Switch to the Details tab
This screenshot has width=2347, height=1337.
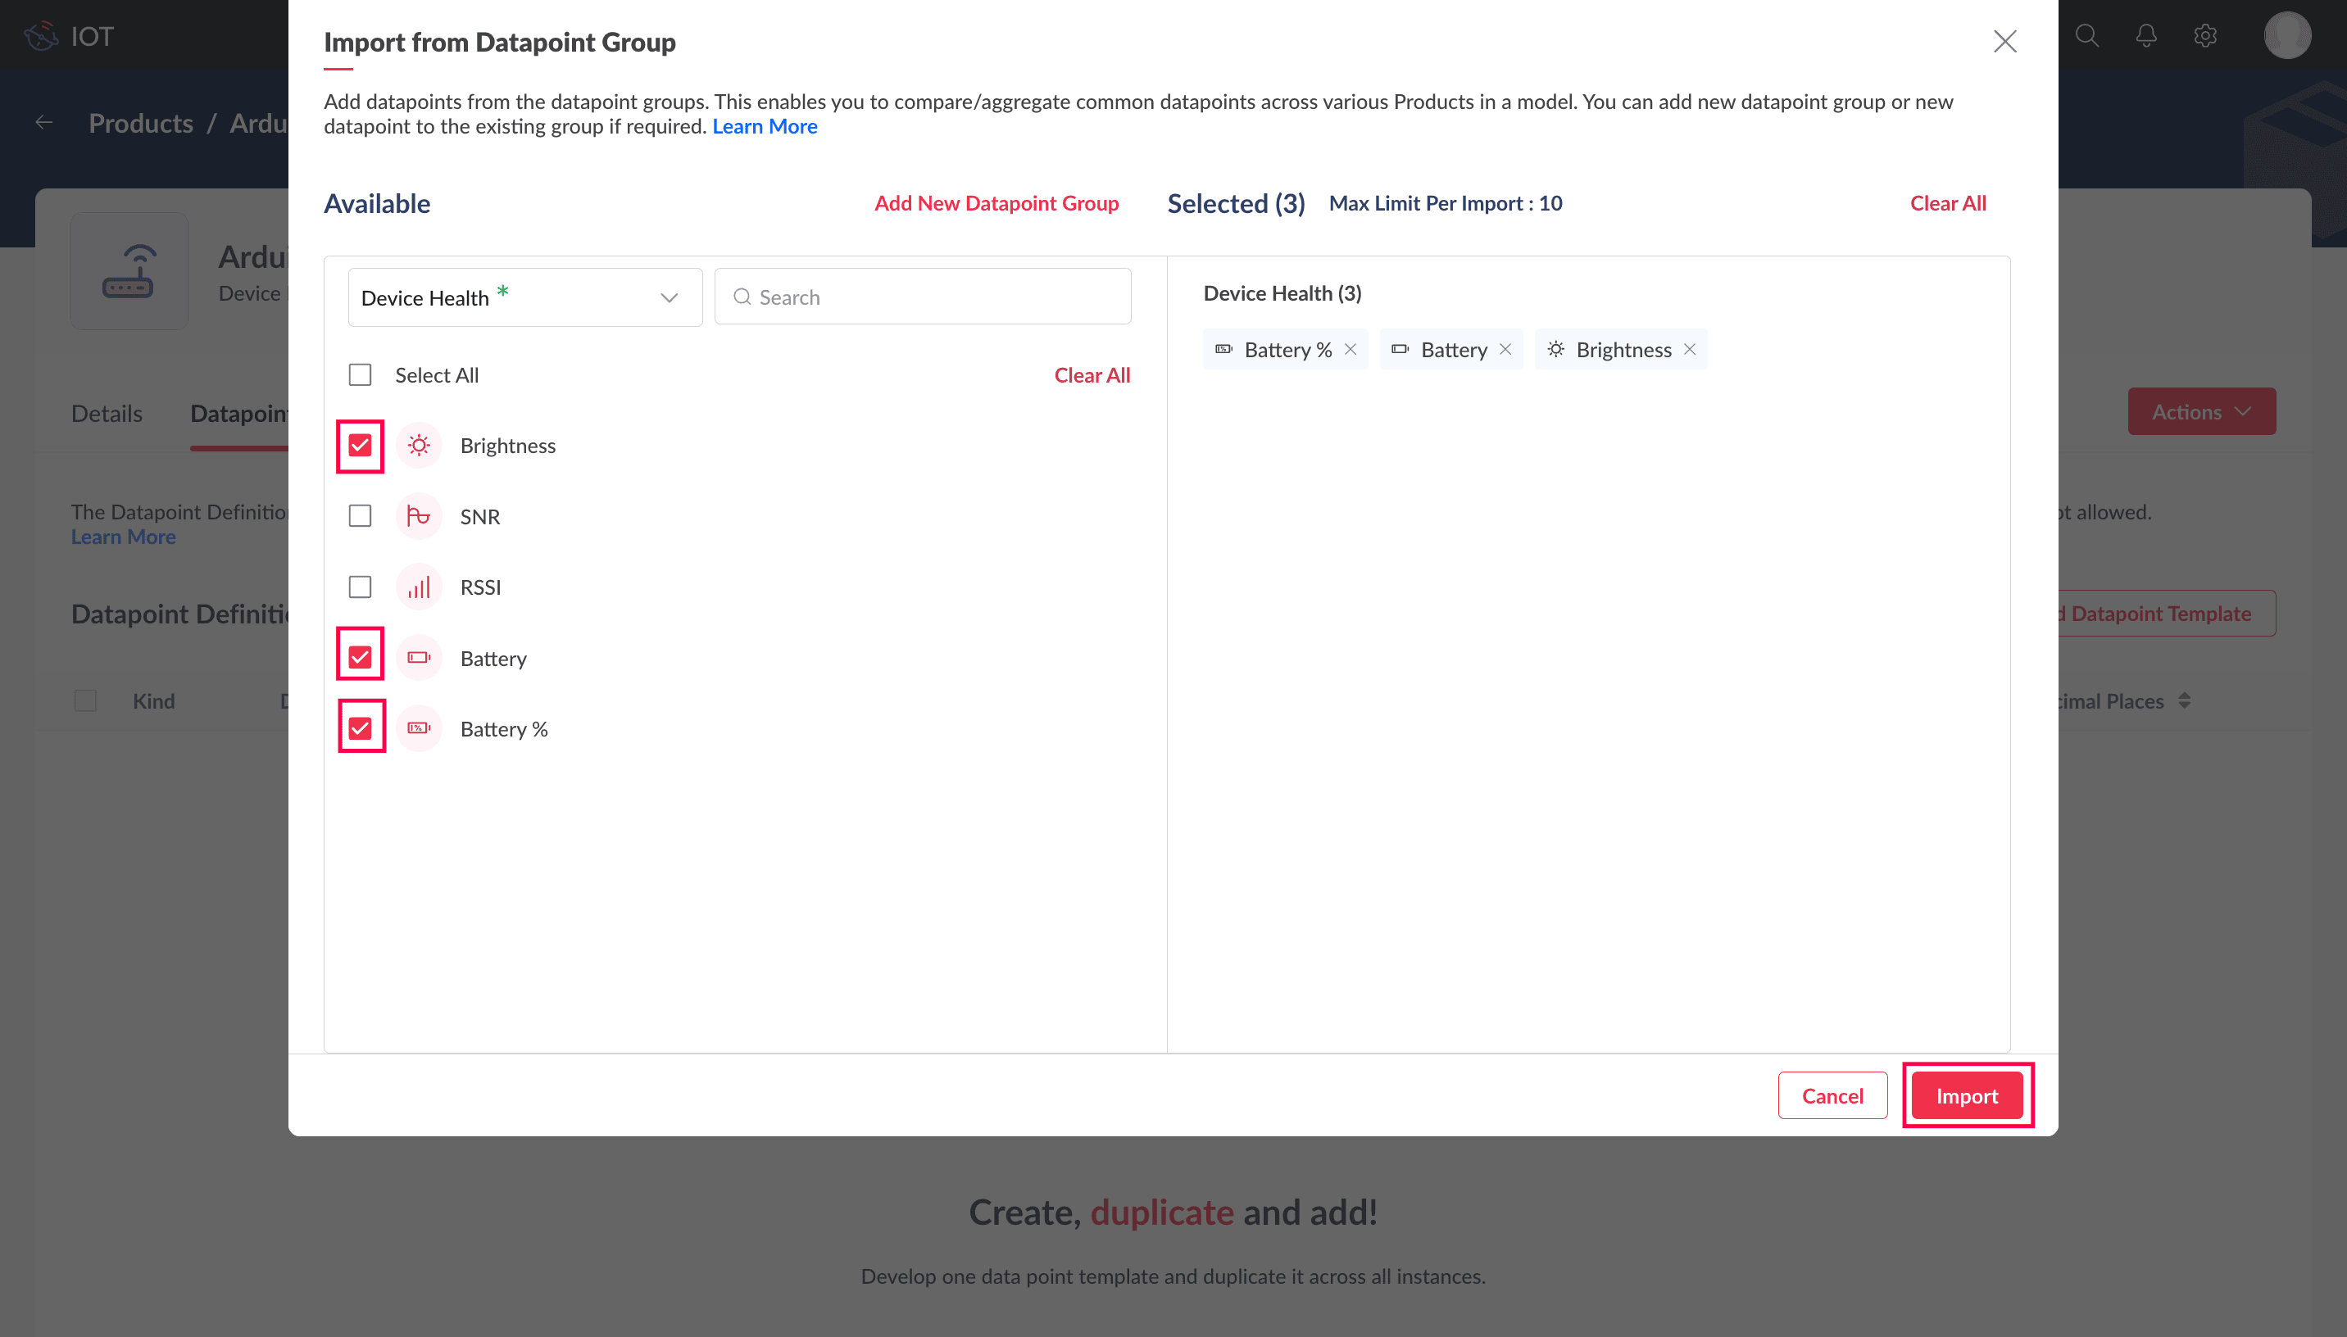click(x=107, y=413)
